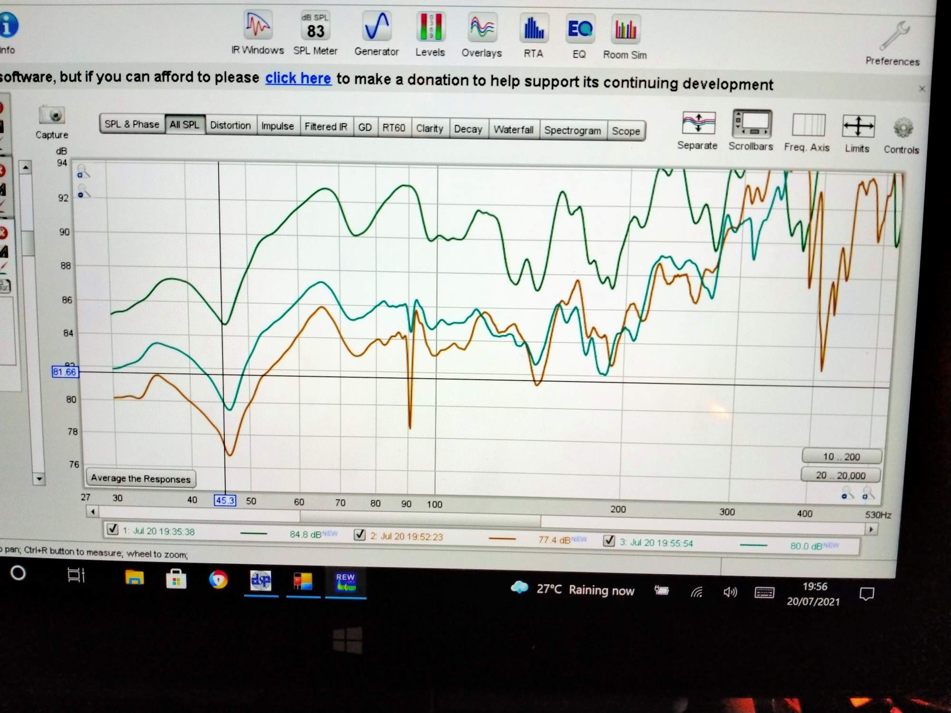Open the Waterfall tab
This screenshot has height=713, width=951.
514,130
